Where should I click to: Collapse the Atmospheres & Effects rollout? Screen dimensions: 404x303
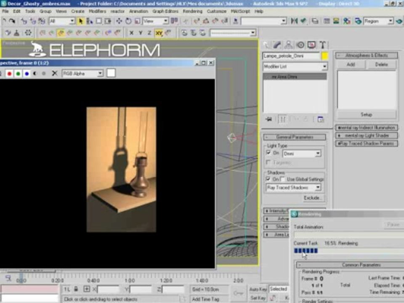coord(367,56)
